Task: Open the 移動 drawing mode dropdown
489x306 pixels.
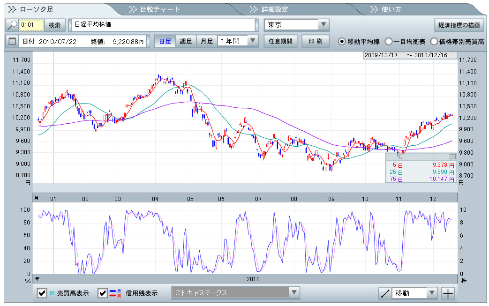Action: tap(431, 293)
